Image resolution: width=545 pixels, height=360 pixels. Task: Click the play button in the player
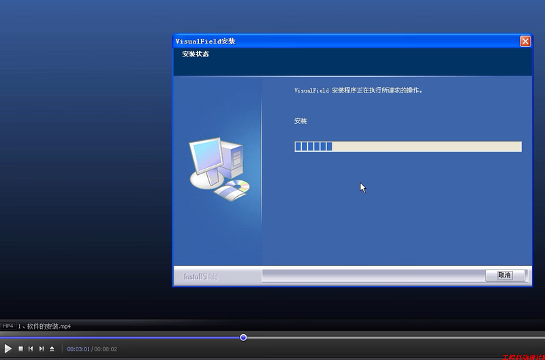(x=7, y=348)
